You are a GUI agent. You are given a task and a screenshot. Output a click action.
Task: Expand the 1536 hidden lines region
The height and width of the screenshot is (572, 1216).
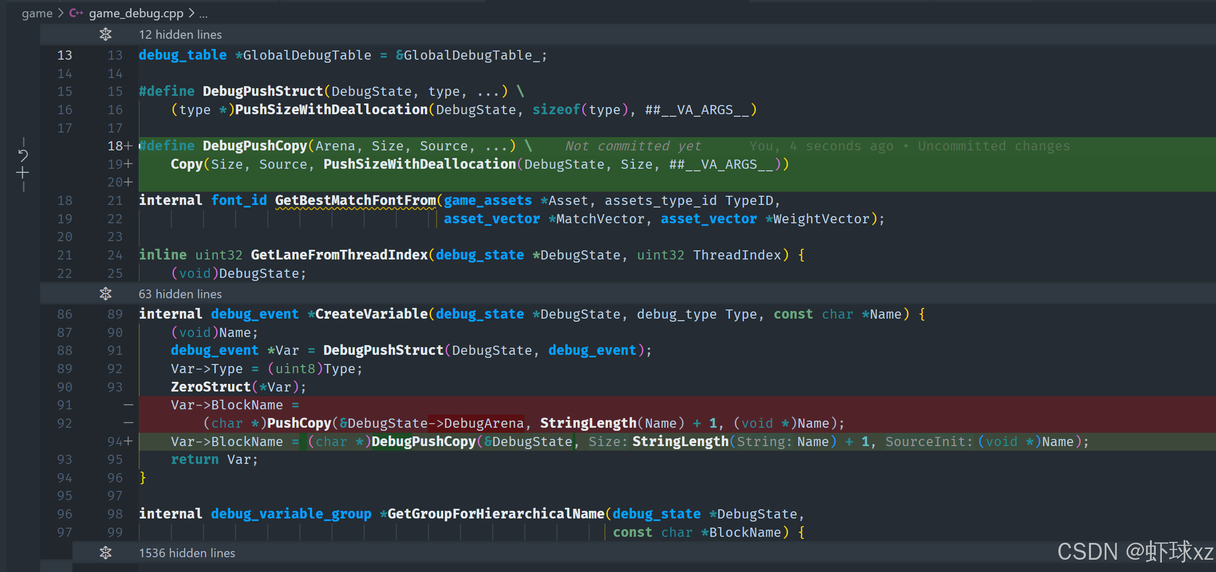pos(187,553)
